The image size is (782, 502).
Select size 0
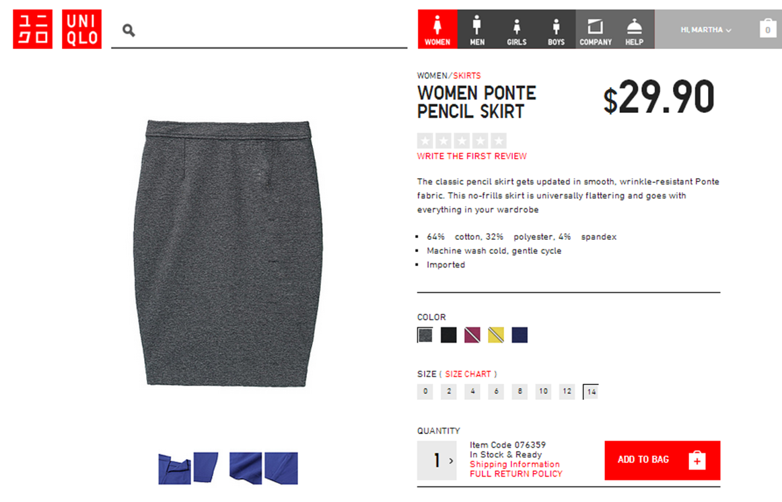point(425,391)
